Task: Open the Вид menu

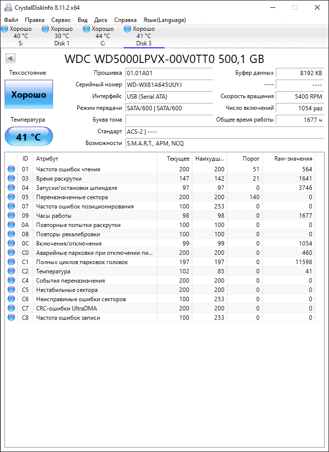Action: click(x=82, y=20)
